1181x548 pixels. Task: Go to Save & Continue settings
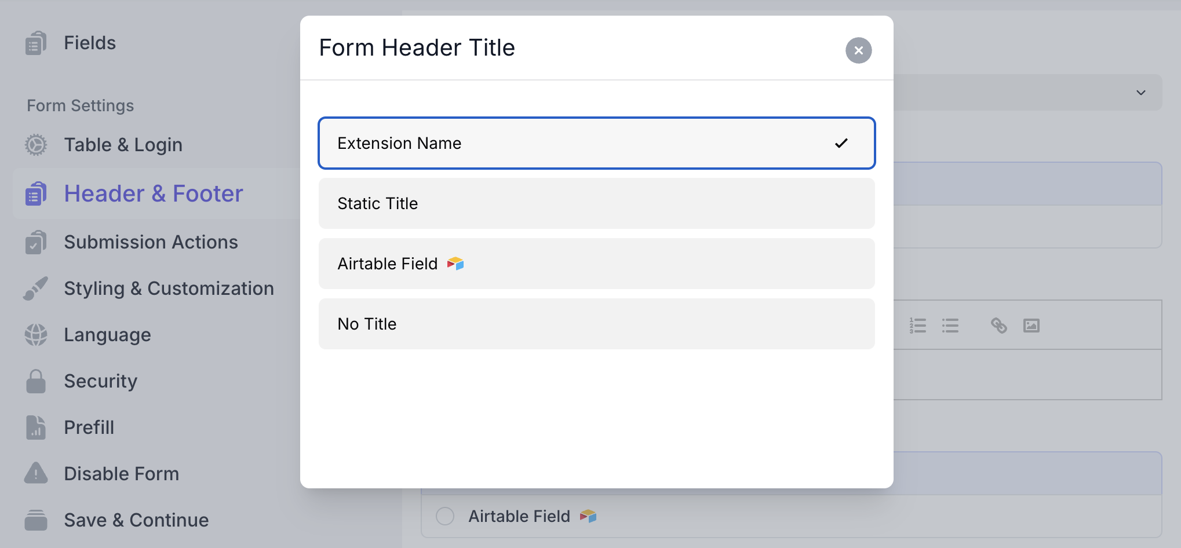pos(136,520)
